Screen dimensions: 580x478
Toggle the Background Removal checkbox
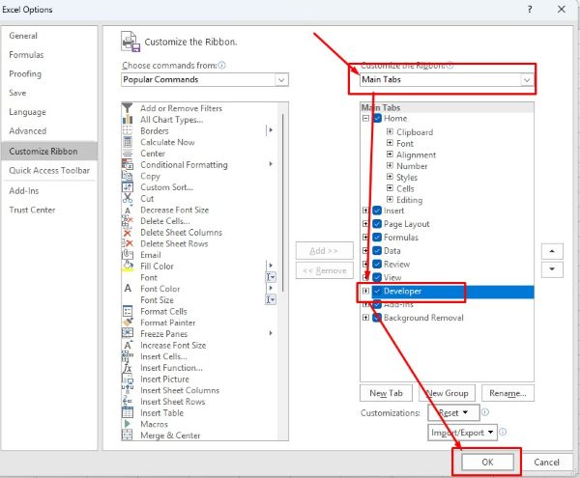pos(377,318)
